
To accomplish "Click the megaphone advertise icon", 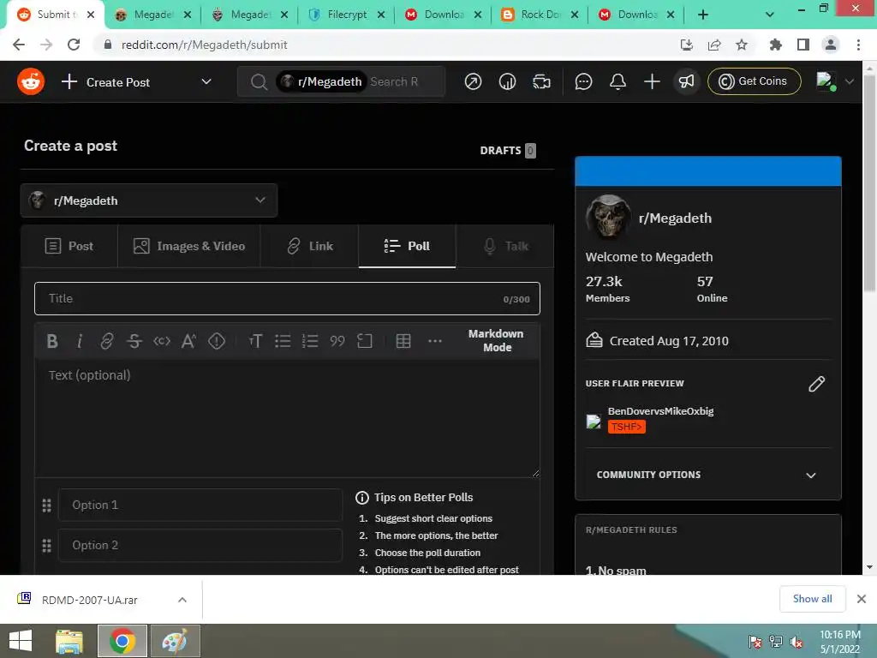I will 686,82.
